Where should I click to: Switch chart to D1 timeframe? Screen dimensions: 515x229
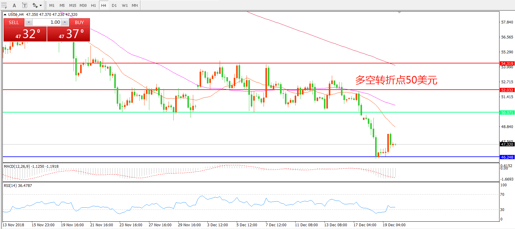coord(114,5)
